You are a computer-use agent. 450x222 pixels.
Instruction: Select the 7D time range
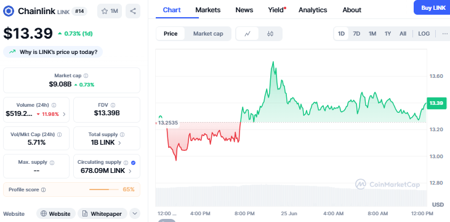(x=356, y=34)
